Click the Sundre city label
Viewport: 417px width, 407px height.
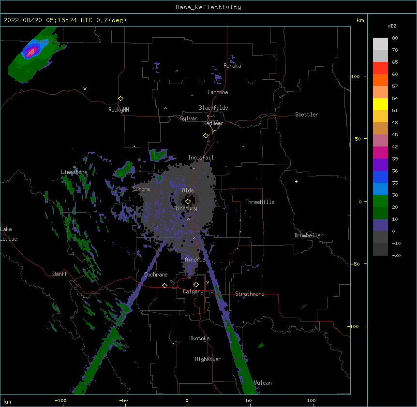(141, 189)
